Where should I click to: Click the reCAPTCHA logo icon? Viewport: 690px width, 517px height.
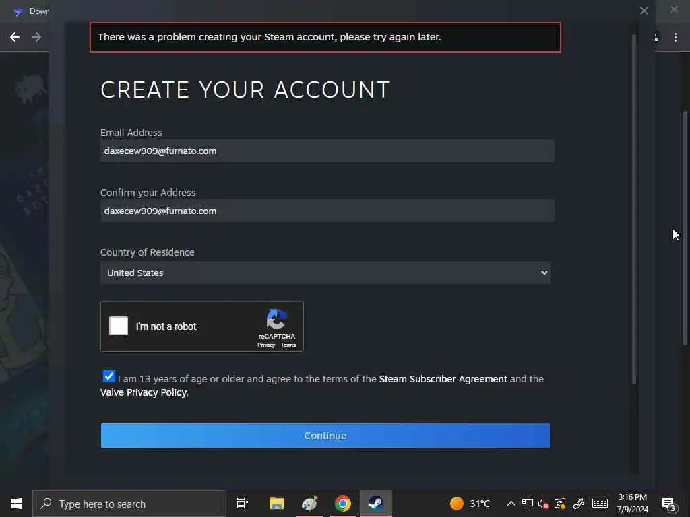(277, 320)
